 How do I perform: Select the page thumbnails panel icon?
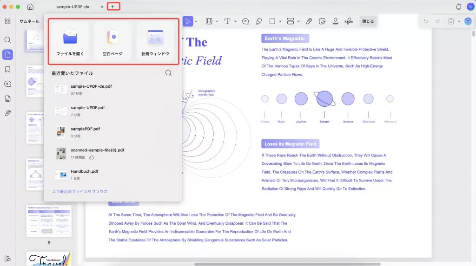click(7, 55)
